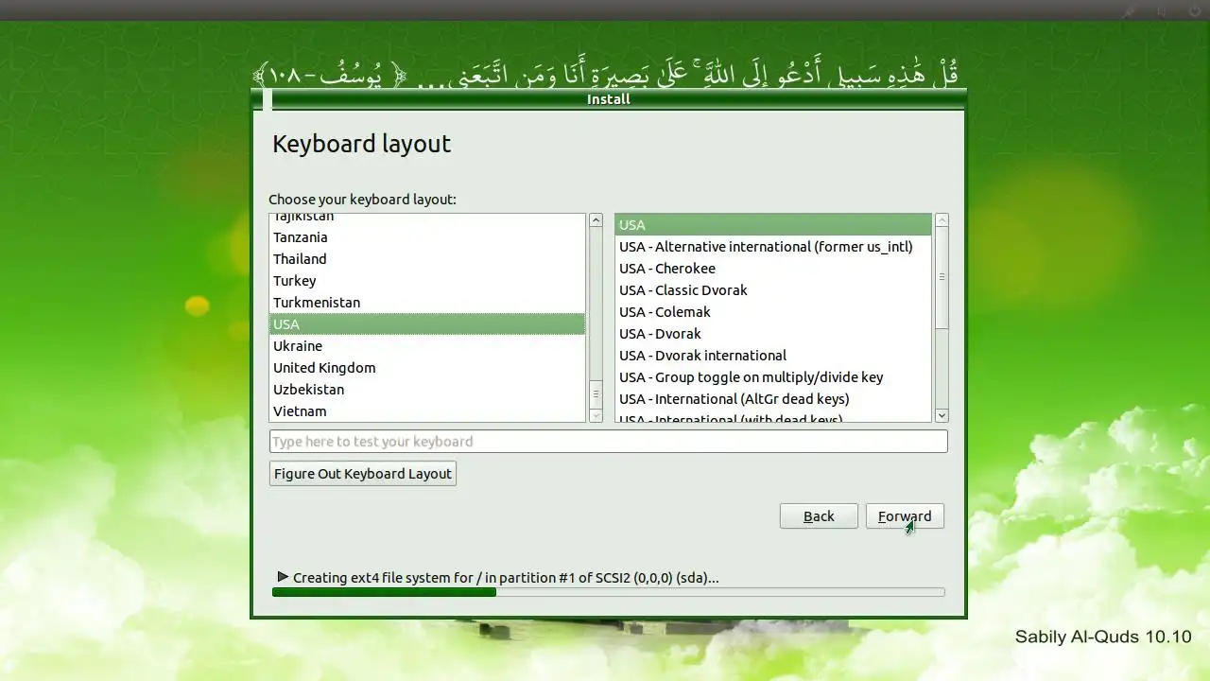Open the volume indicator in top panel
This screenshot has height=681, width=1210.
pos(1162,10)
